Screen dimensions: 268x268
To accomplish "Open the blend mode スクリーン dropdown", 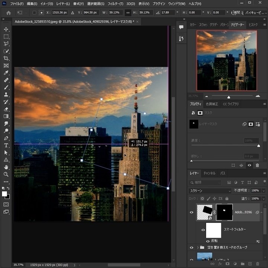I will pos(210,191).
